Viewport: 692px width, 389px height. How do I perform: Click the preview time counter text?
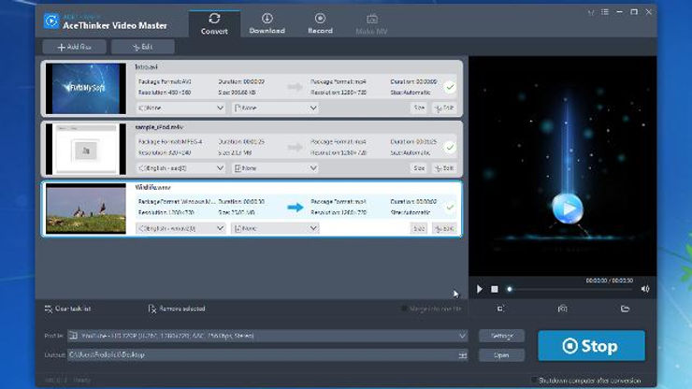[610, 281]
